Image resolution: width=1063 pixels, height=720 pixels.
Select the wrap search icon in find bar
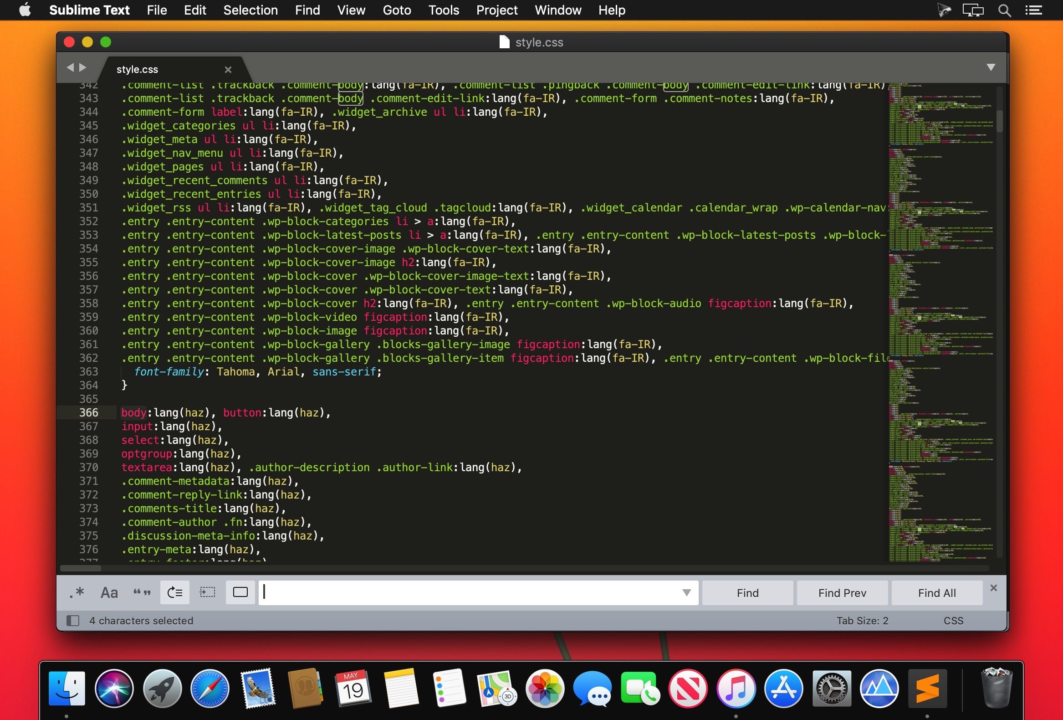coord(174,591)
